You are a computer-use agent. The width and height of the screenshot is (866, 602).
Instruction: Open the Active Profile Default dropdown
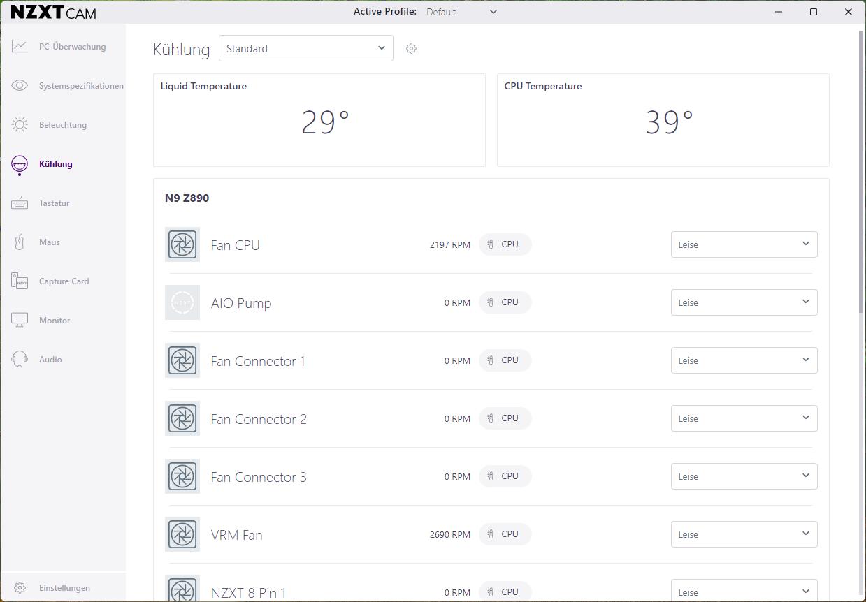(461, 12)
